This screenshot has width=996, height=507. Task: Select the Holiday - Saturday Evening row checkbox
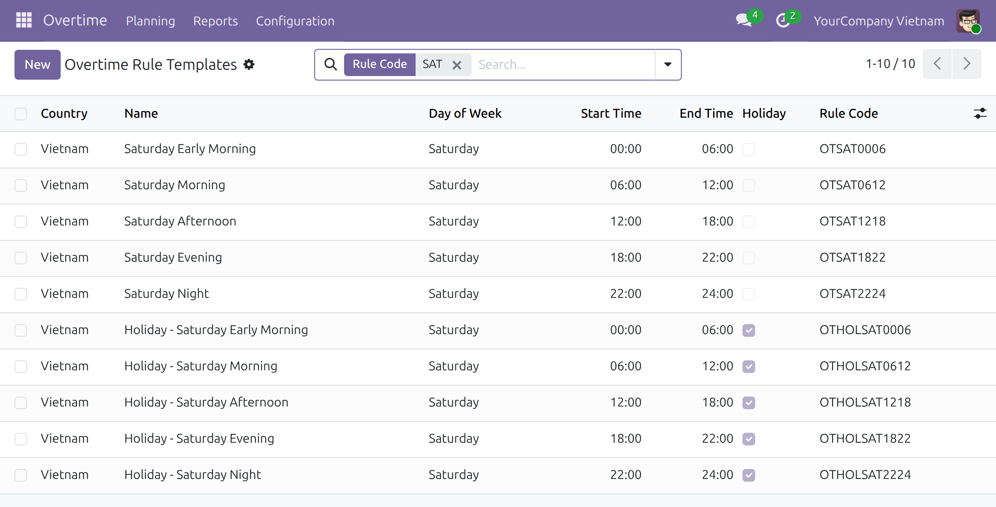(21, 439)
